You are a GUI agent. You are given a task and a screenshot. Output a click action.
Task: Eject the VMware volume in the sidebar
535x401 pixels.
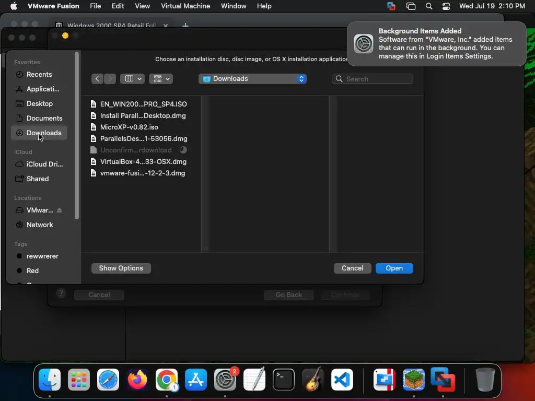tap(60, 210)
